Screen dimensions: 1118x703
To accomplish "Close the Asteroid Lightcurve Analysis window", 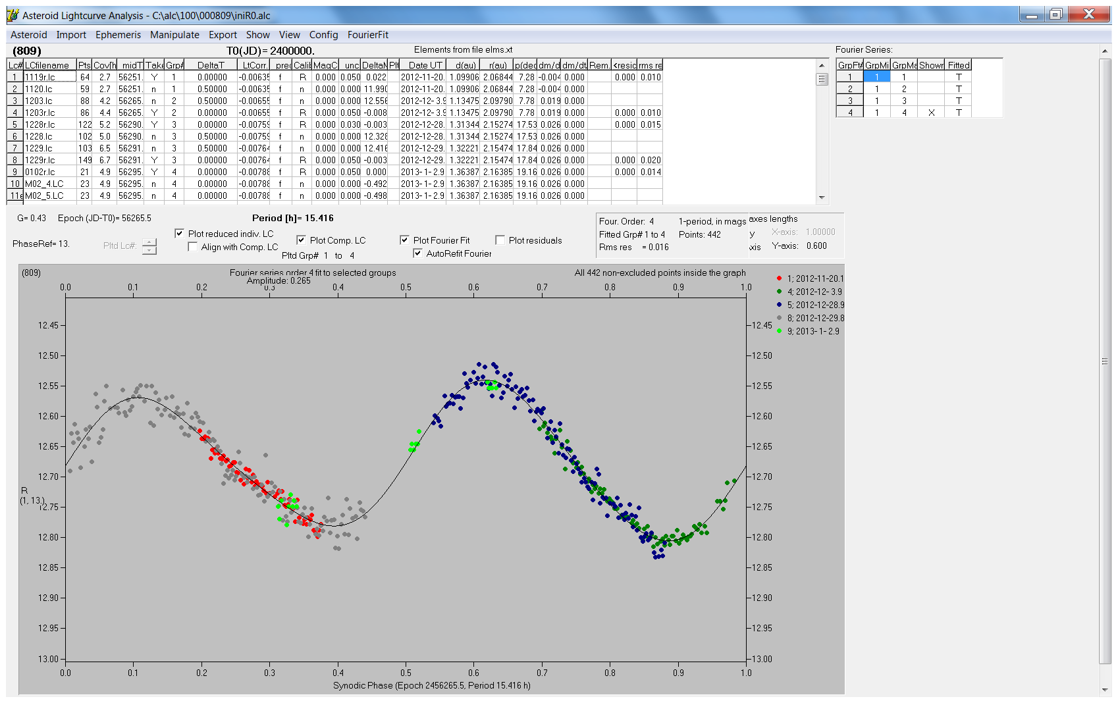I will [1088, 14].
